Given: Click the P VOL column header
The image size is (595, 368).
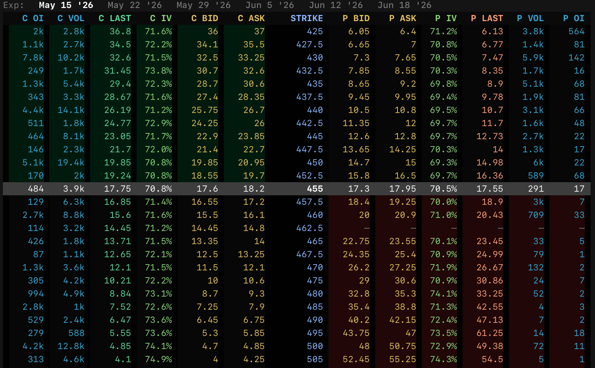Looking at the screenshot, I should 530,18.
